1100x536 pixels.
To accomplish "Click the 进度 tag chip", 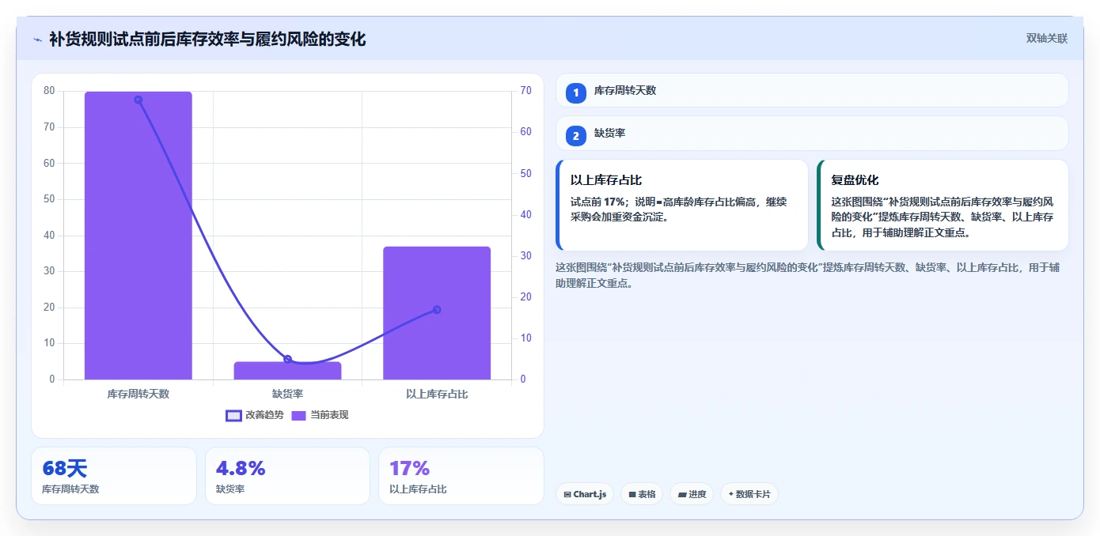I will pos(692,494).
